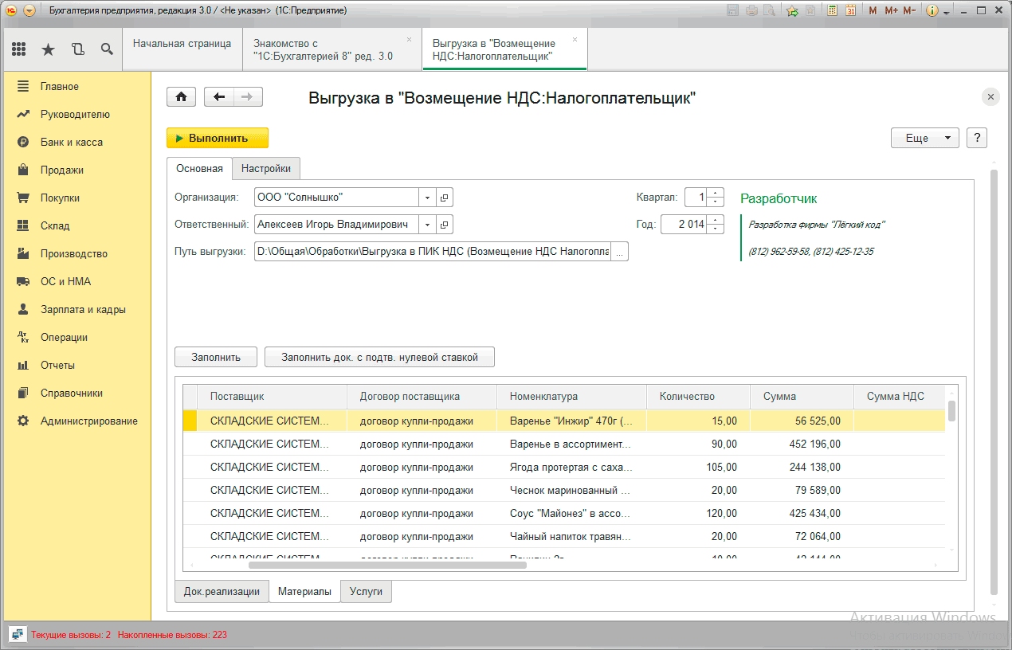Image resolution: width=1012 pixels, height=650 pixels.
Task: Open the Продажи section in sidebar
Action: [62, 170]
